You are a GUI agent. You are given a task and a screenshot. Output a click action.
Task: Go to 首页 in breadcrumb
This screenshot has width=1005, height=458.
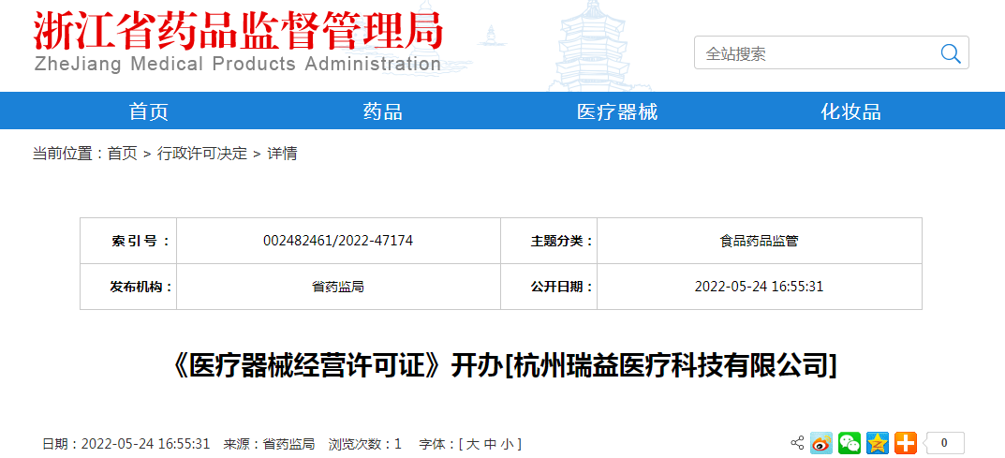coord(123,154)
